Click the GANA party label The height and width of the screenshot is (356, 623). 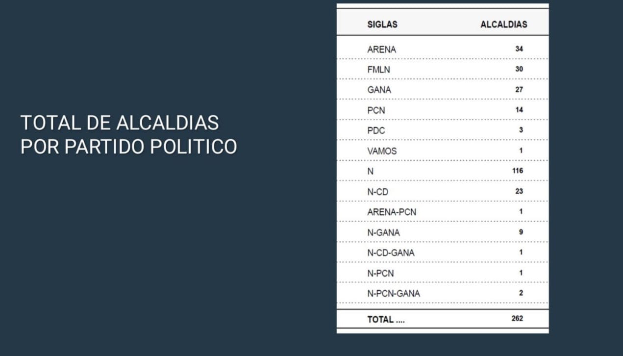[x=379, y=90]
